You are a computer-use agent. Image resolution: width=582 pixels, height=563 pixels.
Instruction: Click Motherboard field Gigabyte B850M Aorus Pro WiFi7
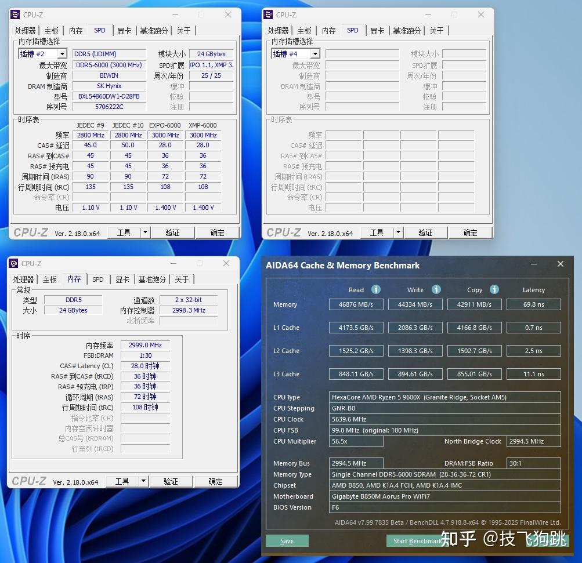point(444,496)
